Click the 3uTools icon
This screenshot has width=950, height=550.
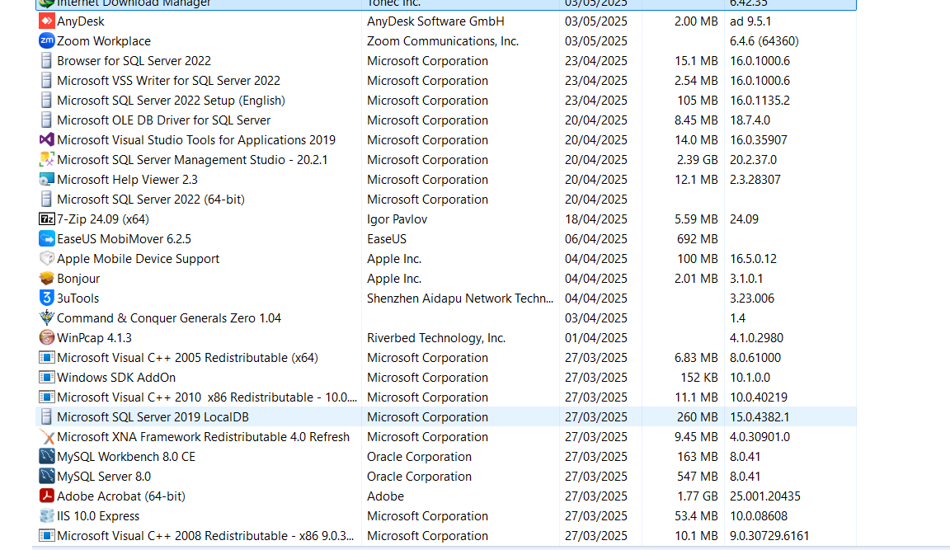(x=47, y=298)
